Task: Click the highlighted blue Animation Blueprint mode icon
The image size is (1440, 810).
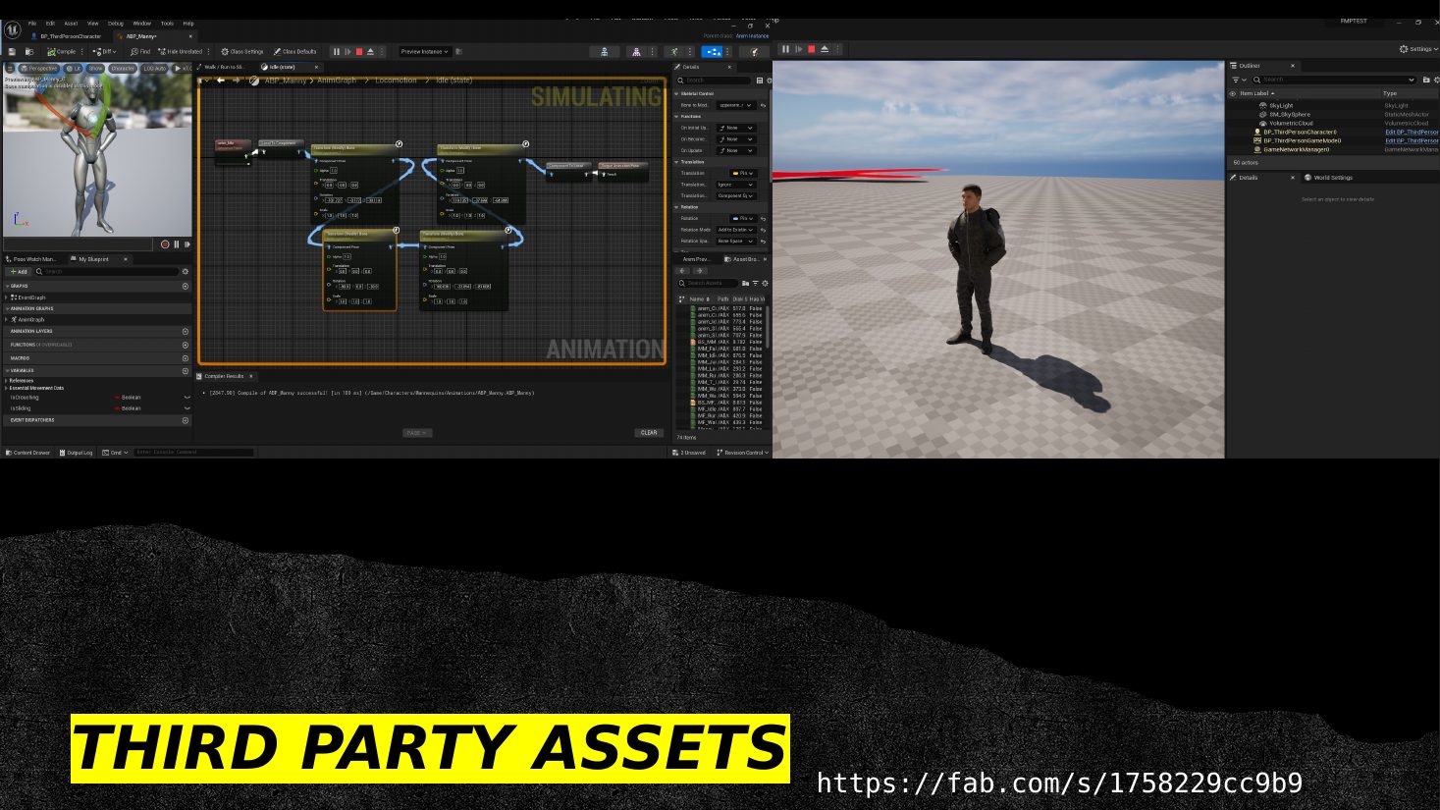Action: (713, 52)
